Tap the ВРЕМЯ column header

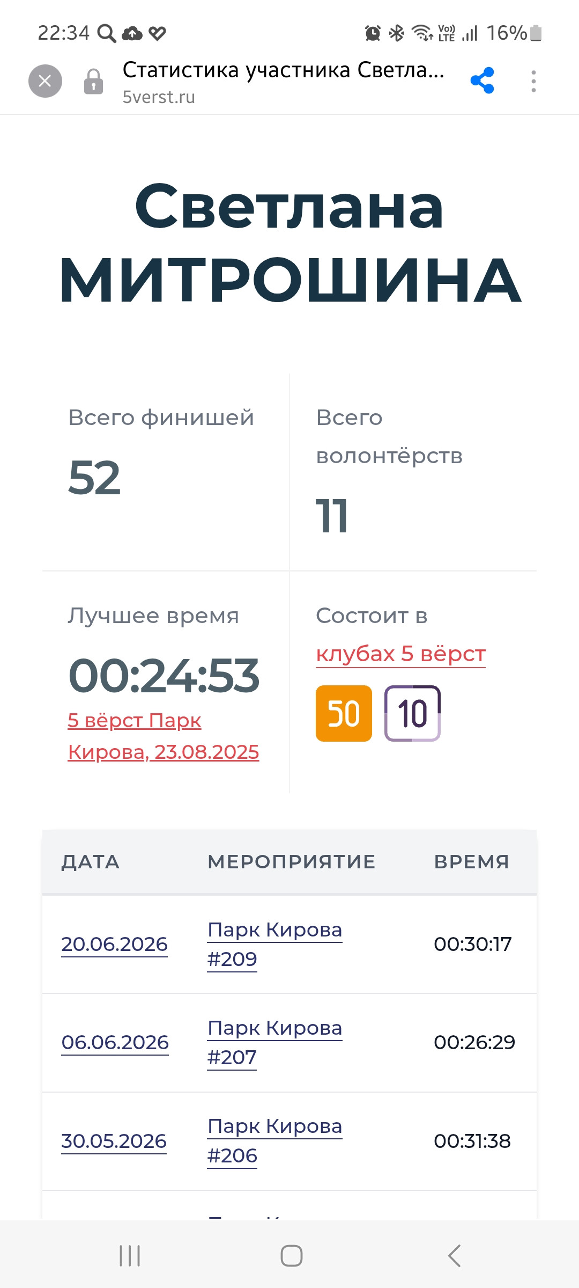click(471, 862)
